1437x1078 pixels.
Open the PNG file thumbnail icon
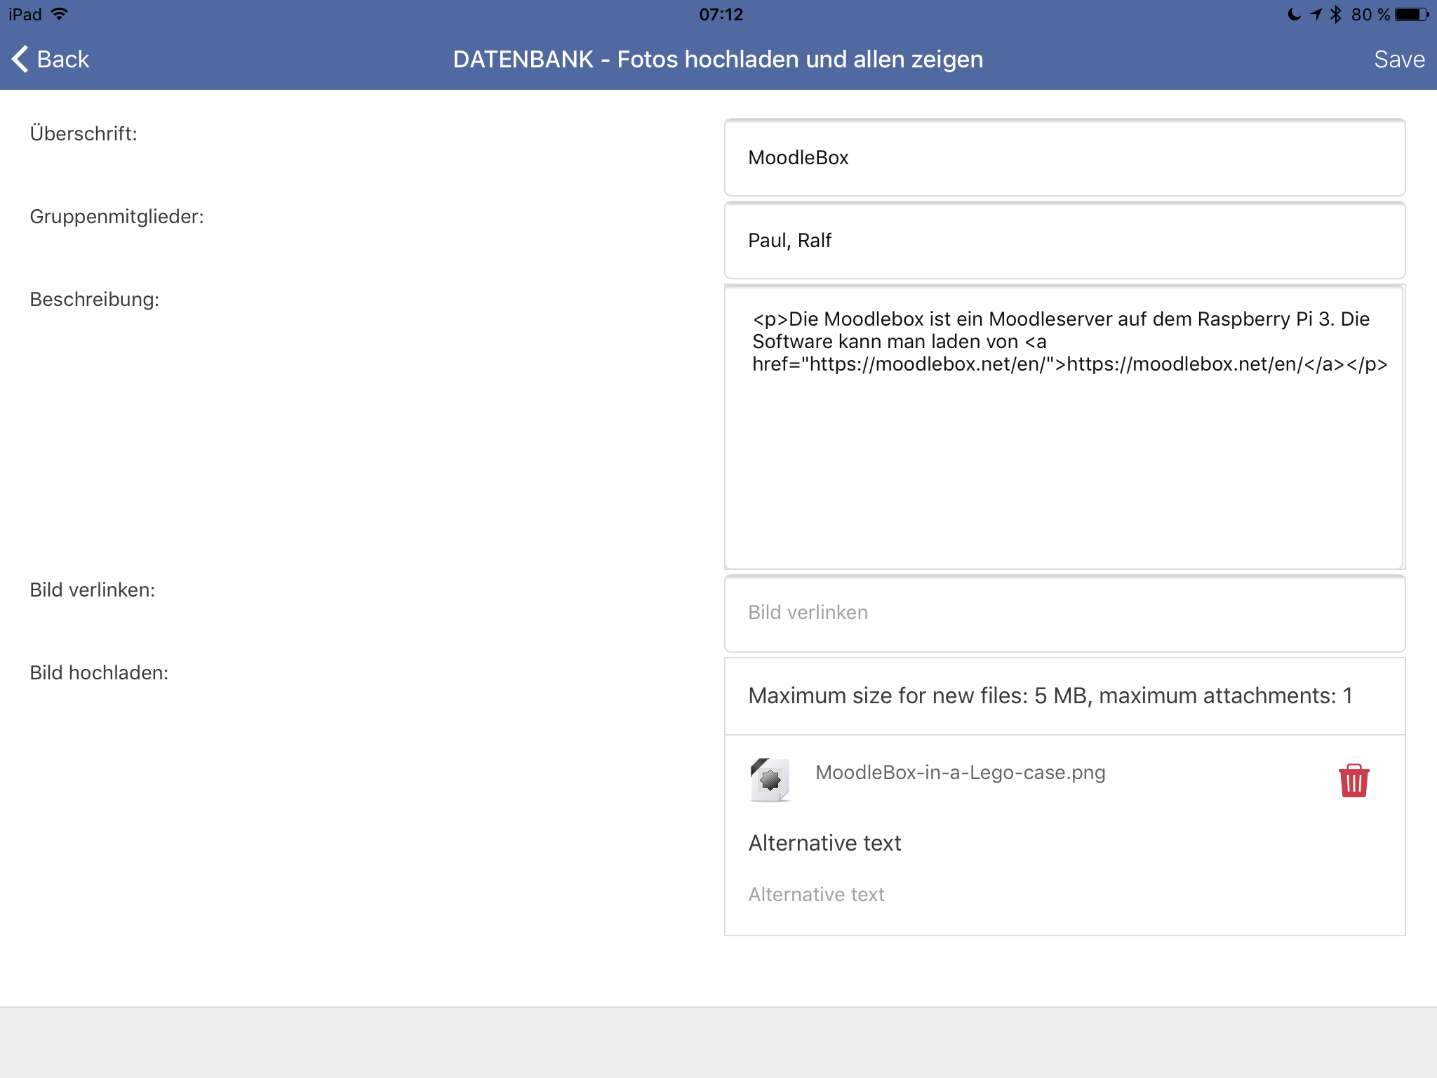coord(770,780)
